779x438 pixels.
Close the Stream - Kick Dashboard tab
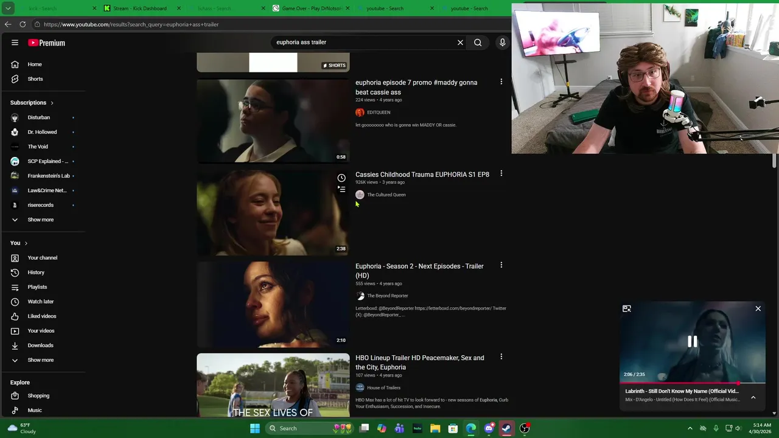pos(178,9)
